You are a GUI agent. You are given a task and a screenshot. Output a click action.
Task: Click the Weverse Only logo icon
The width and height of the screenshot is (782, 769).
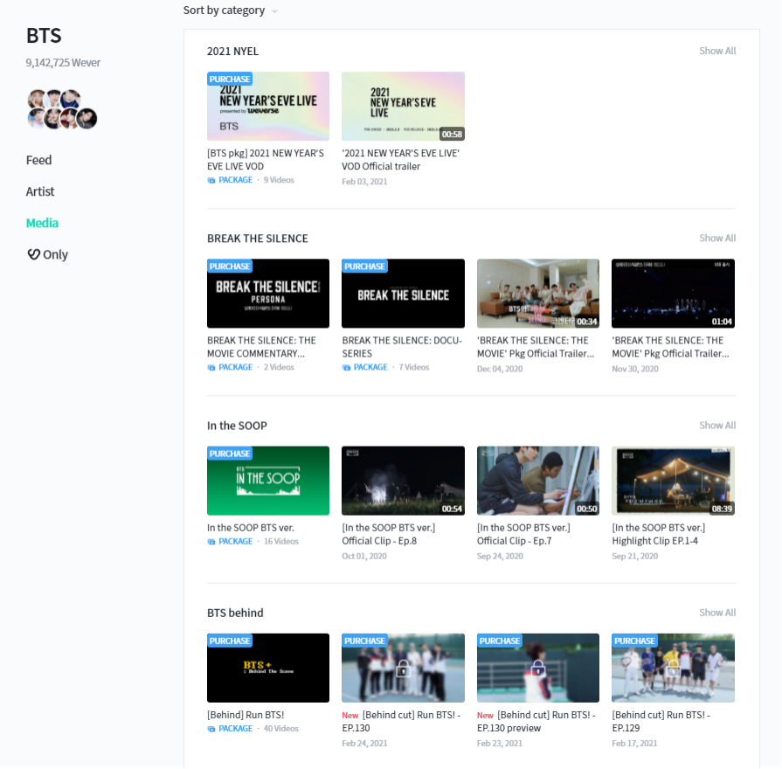tap(34, 254)
